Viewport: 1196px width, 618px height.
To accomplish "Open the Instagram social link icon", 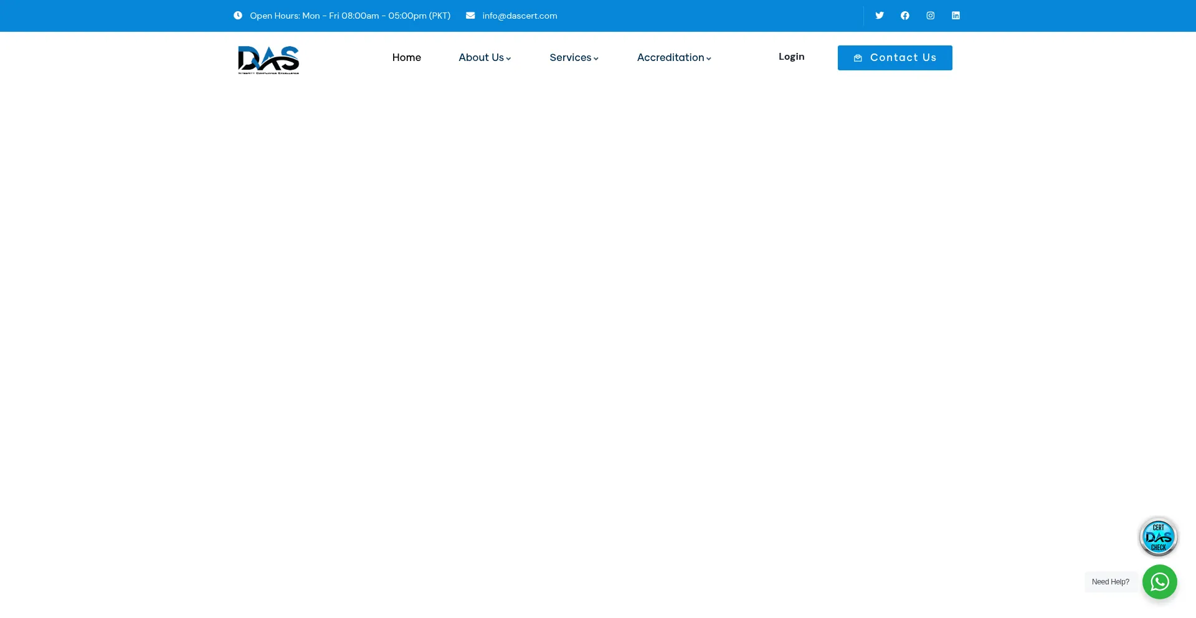I will [x=931, y=16].
